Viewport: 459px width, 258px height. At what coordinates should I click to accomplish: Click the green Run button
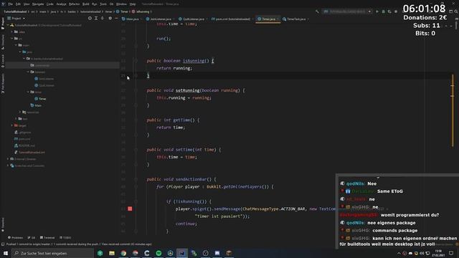(x=377, y=11)
